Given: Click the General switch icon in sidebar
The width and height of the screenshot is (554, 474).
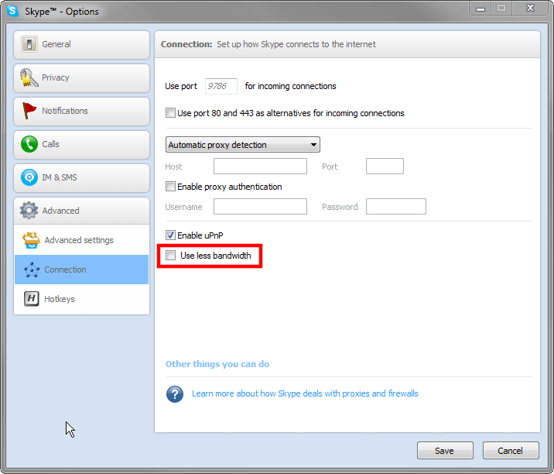Looking at the screenshot, I should click(x=29, y=45).
